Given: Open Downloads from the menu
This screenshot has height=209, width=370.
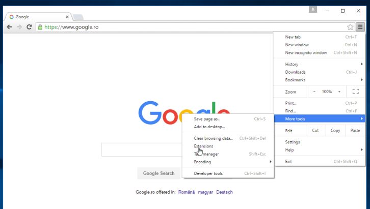Looking at the screenshot, I should (320, 72).
